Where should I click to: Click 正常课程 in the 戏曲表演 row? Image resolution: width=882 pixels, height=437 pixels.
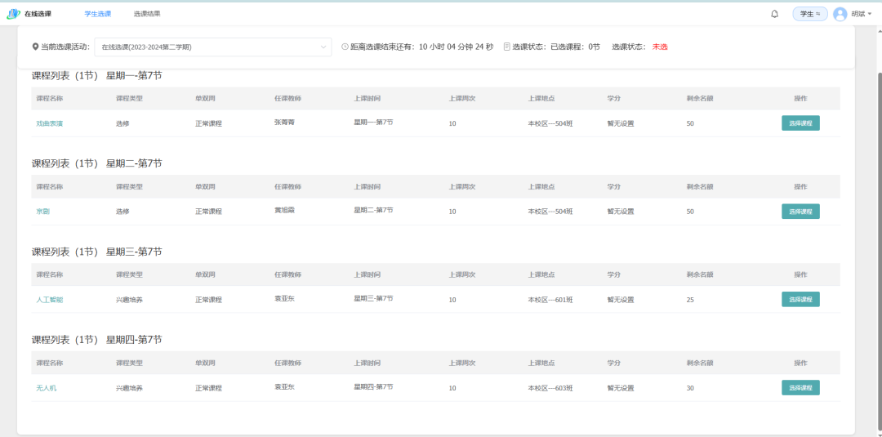[x=209, y=123]
